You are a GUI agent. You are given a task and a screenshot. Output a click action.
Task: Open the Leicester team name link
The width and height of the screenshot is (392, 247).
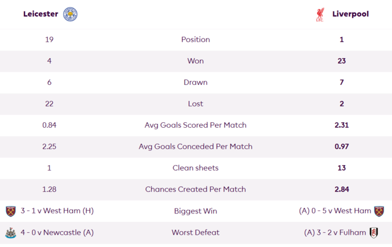41,14
